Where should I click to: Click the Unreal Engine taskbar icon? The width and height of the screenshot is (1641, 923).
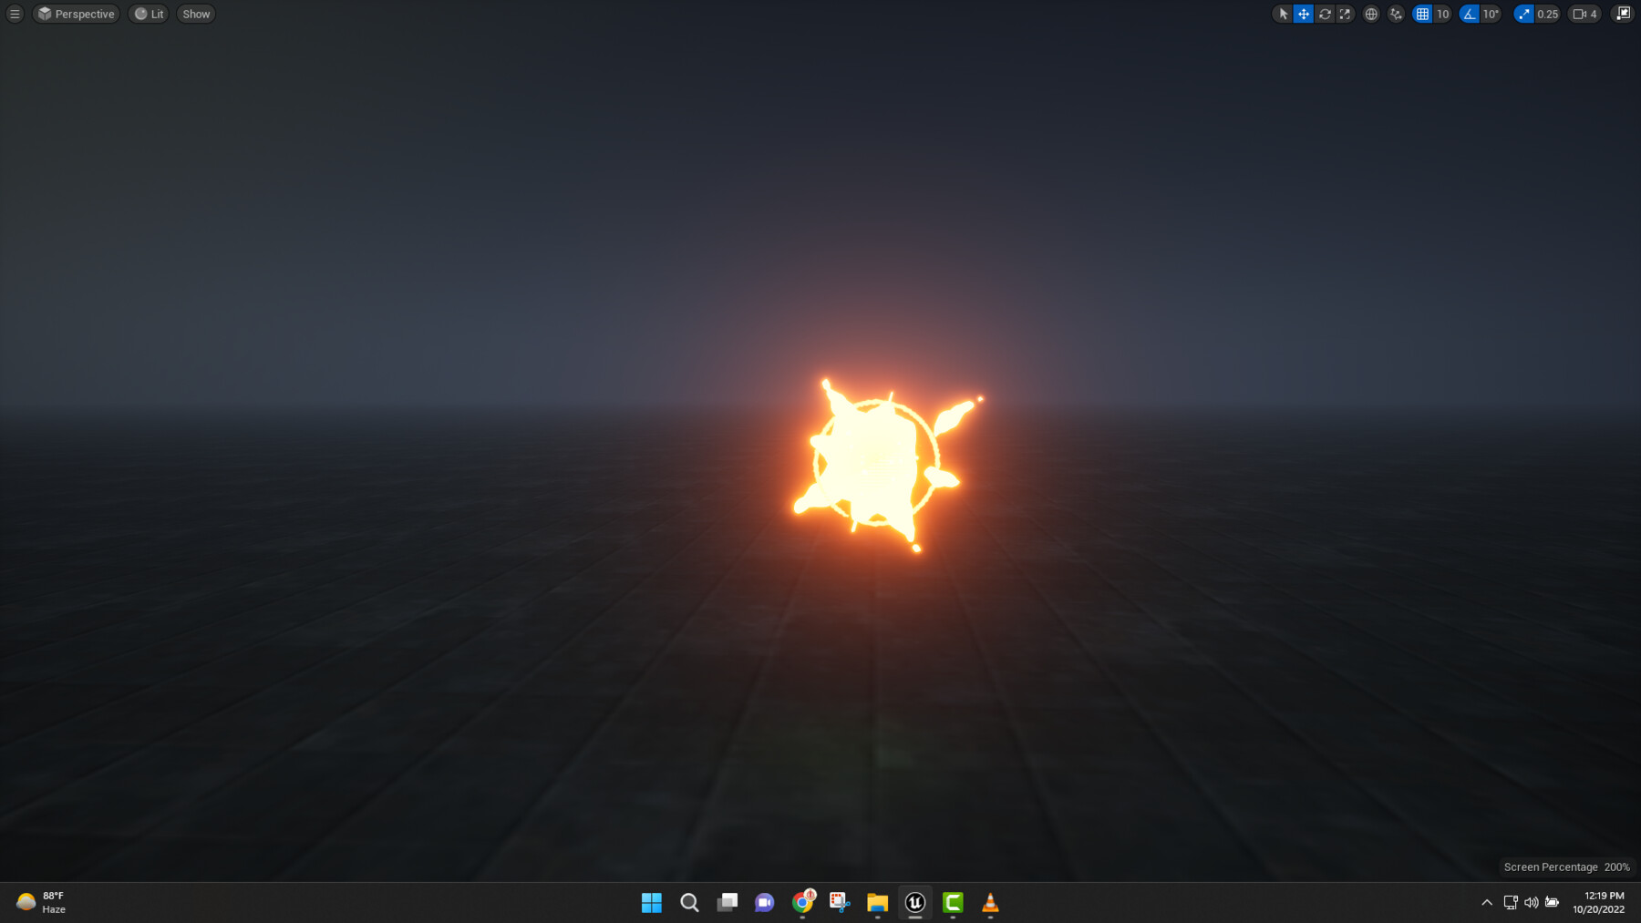914,903
